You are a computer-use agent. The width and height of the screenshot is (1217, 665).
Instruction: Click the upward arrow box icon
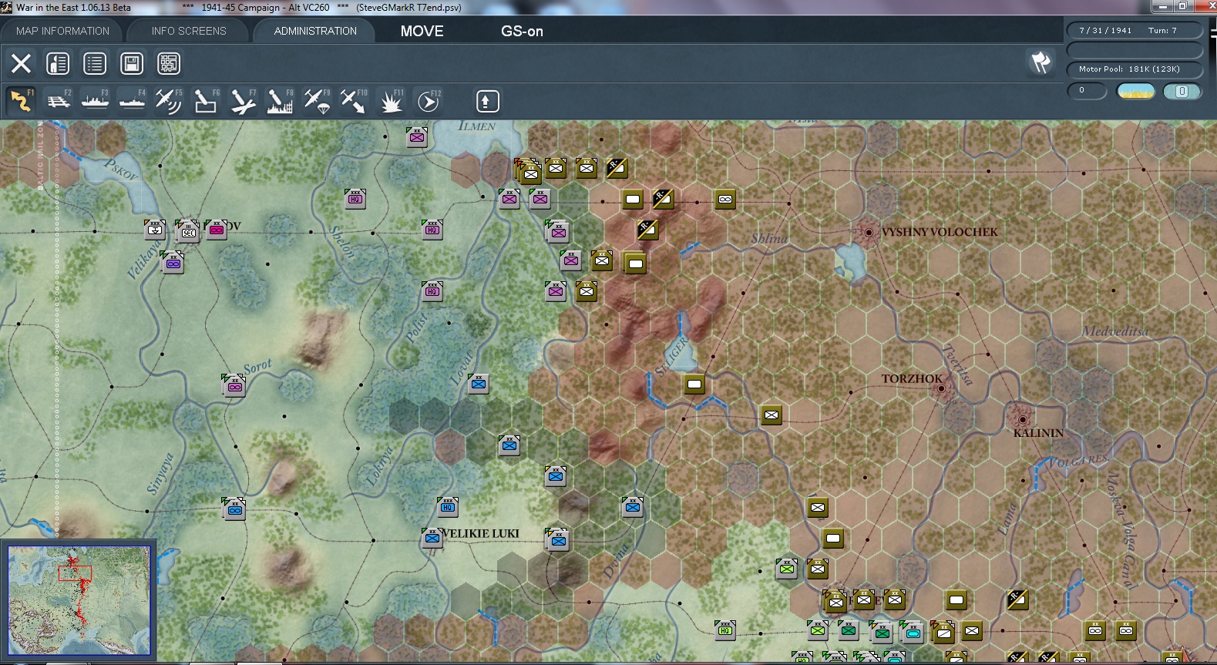pyautogui.click(x=487, y=101)
